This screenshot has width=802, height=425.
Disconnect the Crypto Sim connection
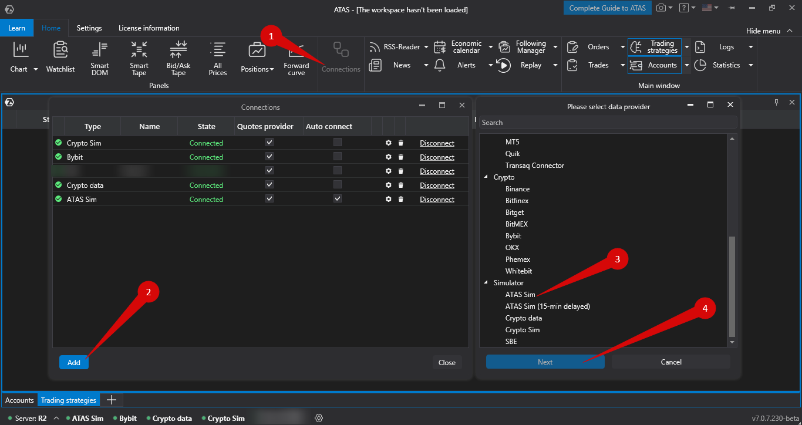pyautogui.click(x=437, y=143)
